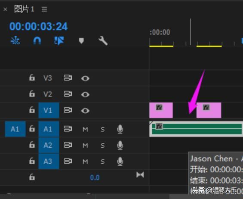Hide track V3 output eye

(85, 78)
